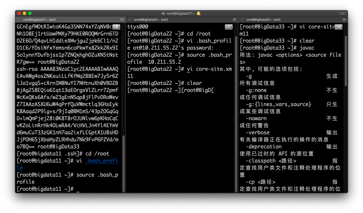Viewport: 363px width, 213px height.
Task: Click the 'vi core-site.xm' command in BigData22 pane
Action: click(209, 69)
